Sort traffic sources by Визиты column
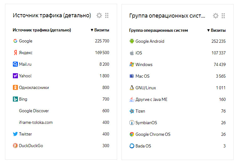The height and width of the screenshot is (166, 238). click(100, 30)
